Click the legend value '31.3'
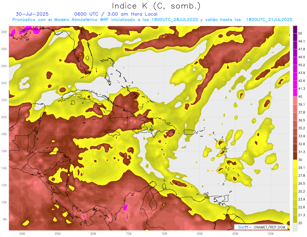Viewport: 307px width, 237px height. coord(302,152)
